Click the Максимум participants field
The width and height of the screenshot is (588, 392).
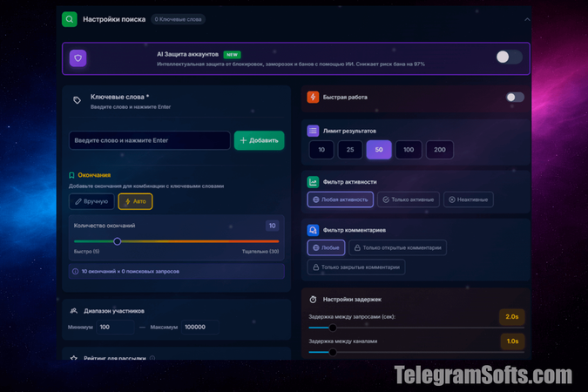[x=199, y=327]
